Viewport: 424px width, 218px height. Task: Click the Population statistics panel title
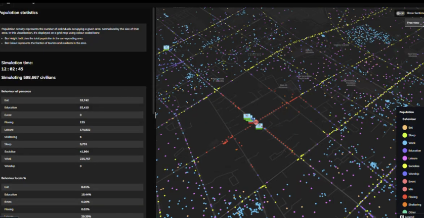pyautogui.click(x=19, y=13)
